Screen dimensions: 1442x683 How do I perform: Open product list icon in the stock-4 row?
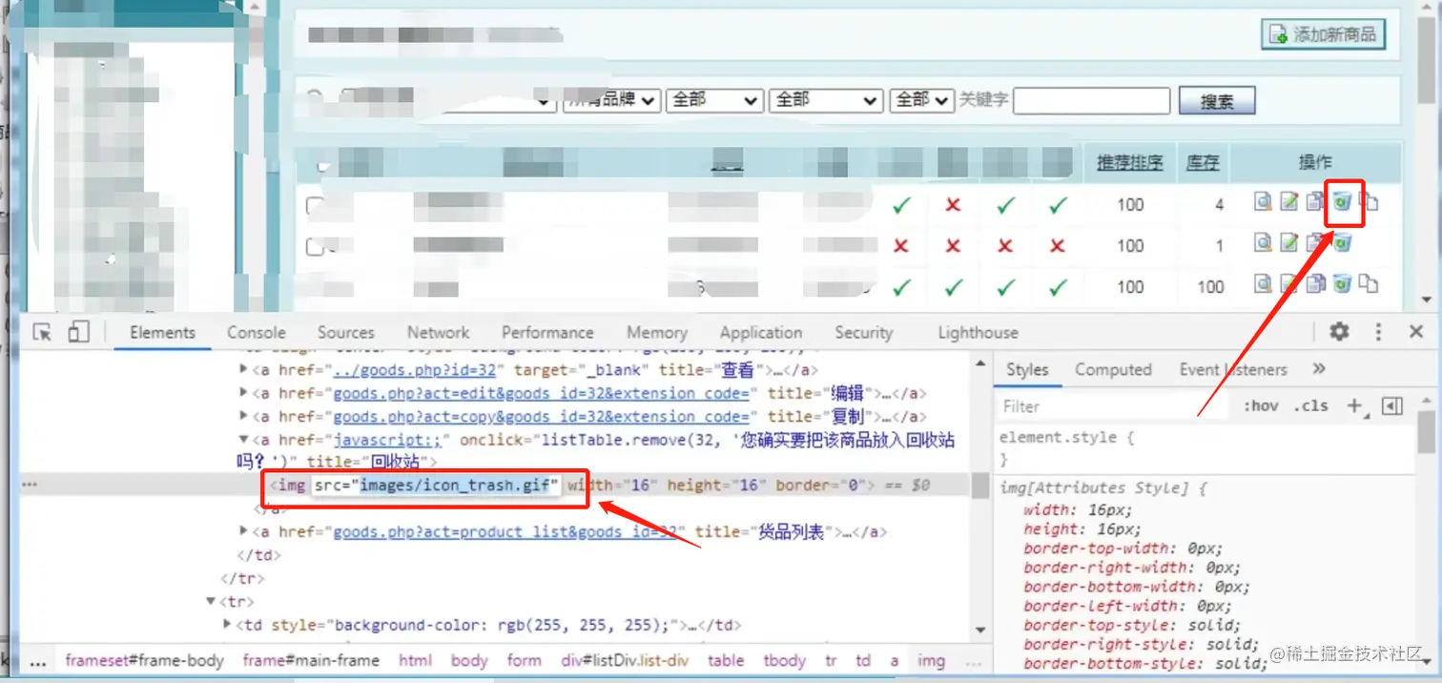click(1369, 201)
